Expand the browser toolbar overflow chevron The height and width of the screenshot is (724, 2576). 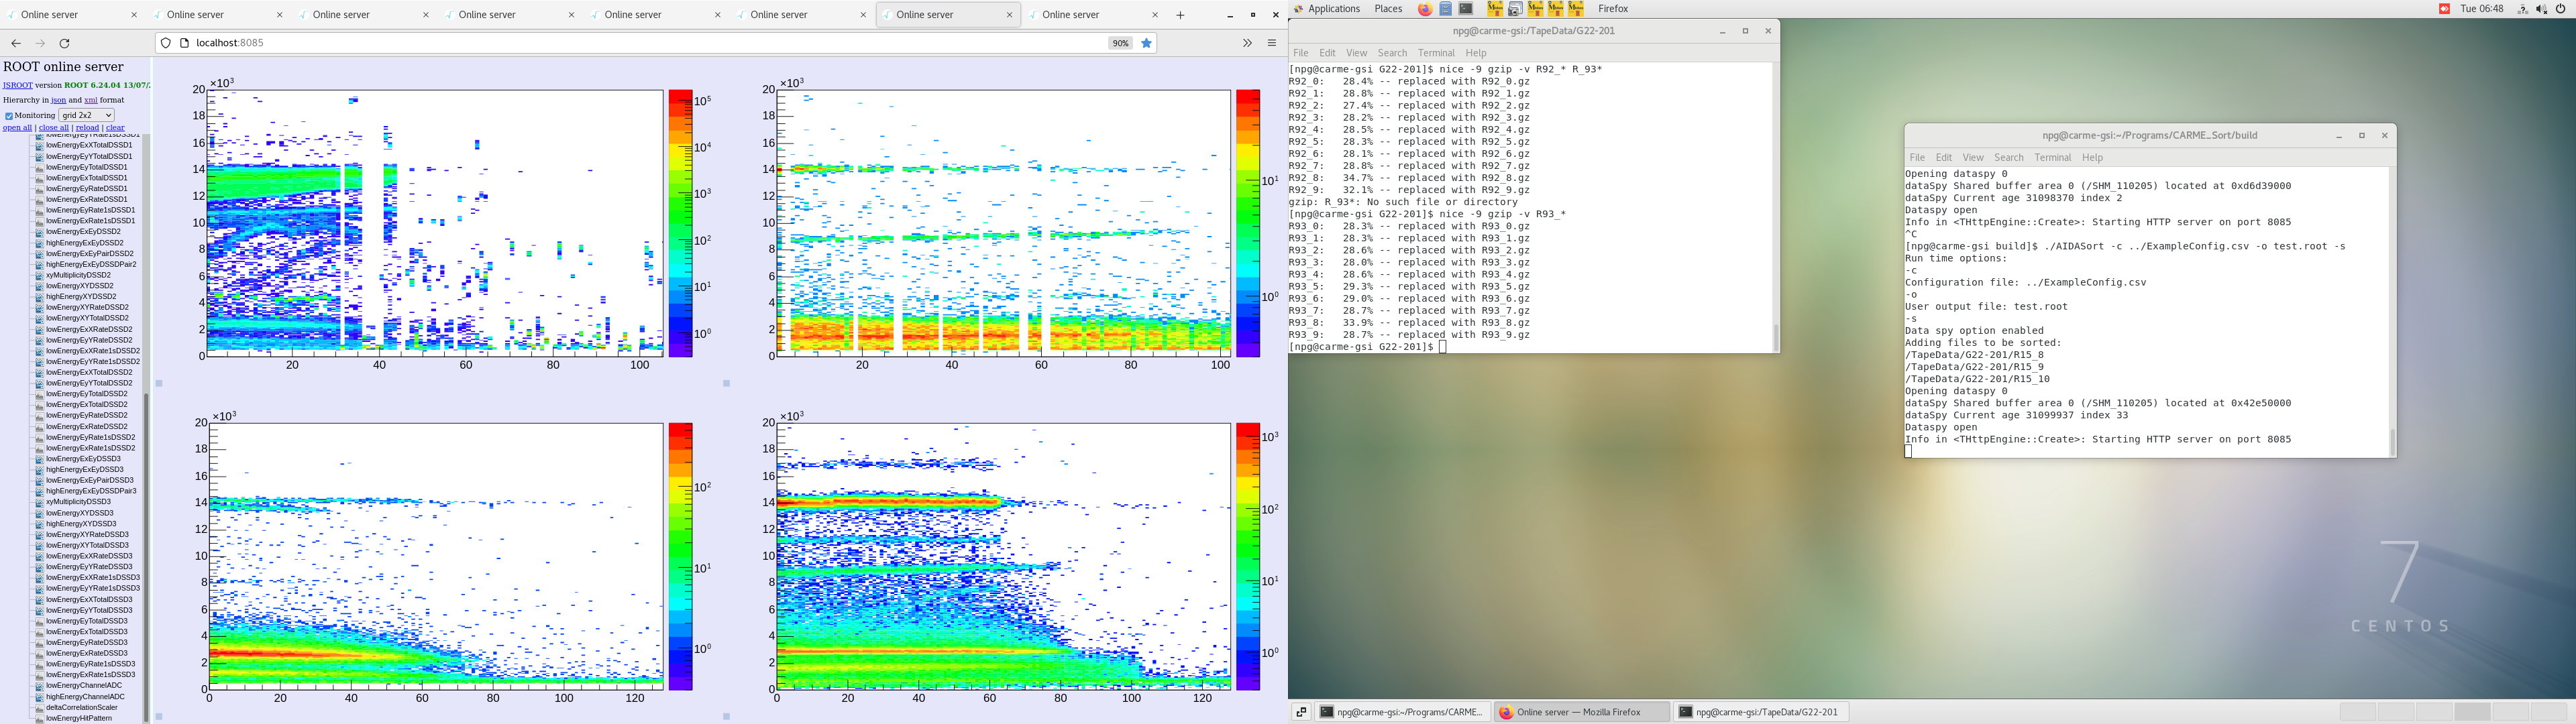1247,43
